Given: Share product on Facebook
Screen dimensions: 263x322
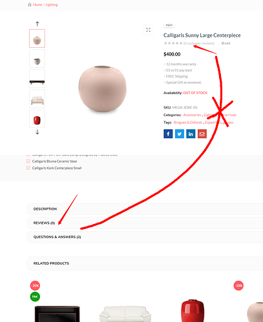Looking at the screenshot, I should pyautogui.click(x=168, y=134).
